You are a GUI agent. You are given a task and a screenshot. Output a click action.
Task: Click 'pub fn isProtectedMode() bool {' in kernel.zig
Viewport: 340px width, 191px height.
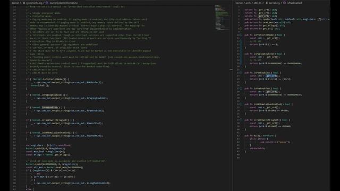[x=265, y=35]
